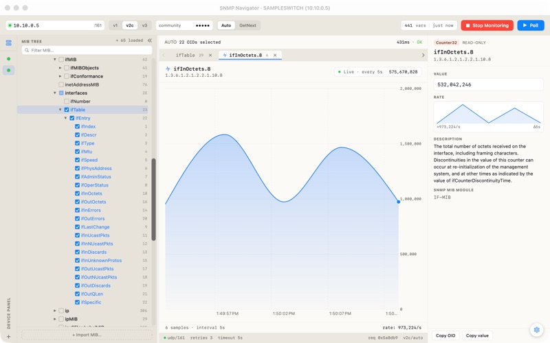Click the Poll button

[530, 25]
